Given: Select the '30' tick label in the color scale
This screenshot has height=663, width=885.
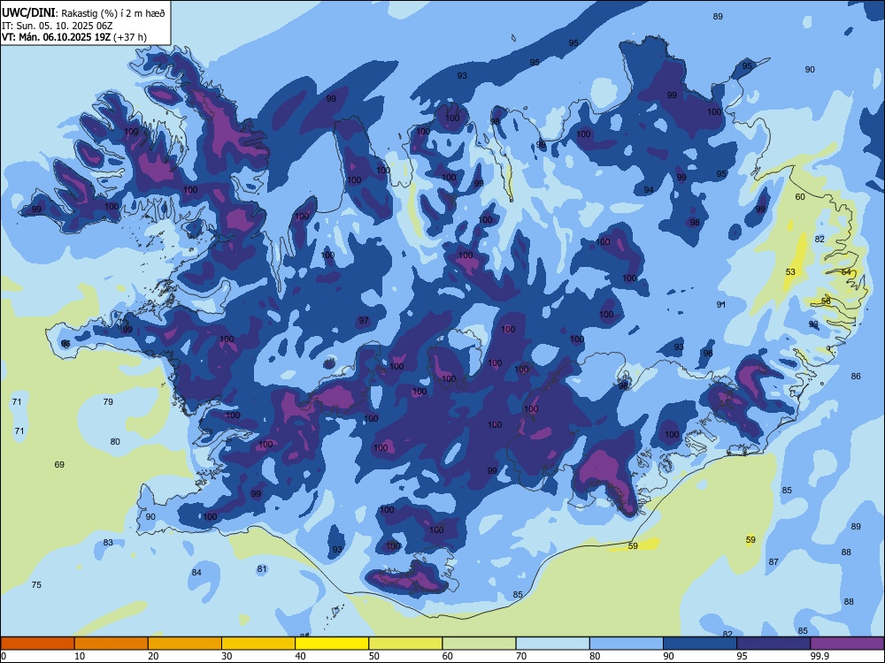Looking at the screenshot, I should [x=227, y=656].
